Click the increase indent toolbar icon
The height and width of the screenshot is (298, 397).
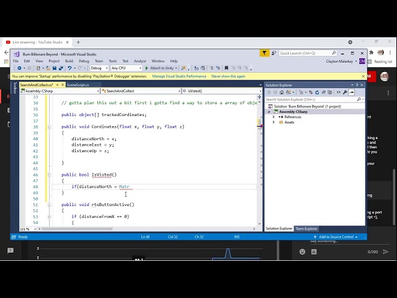coord(218,68)
